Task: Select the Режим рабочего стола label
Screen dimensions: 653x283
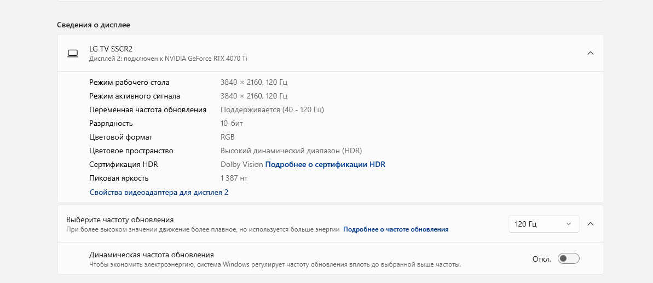Action: pos(129,82)
